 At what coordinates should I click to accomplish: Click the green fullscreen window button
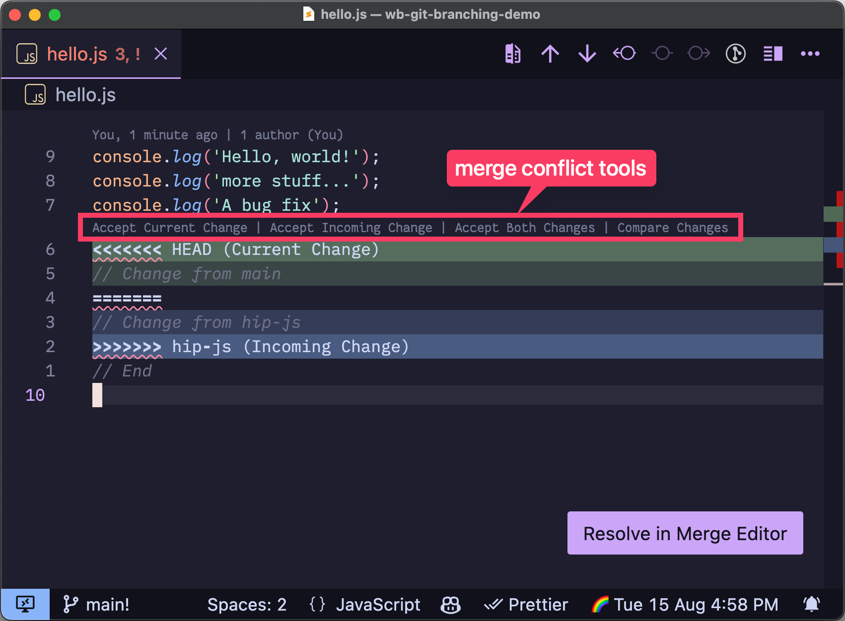(x=55, y=15)
